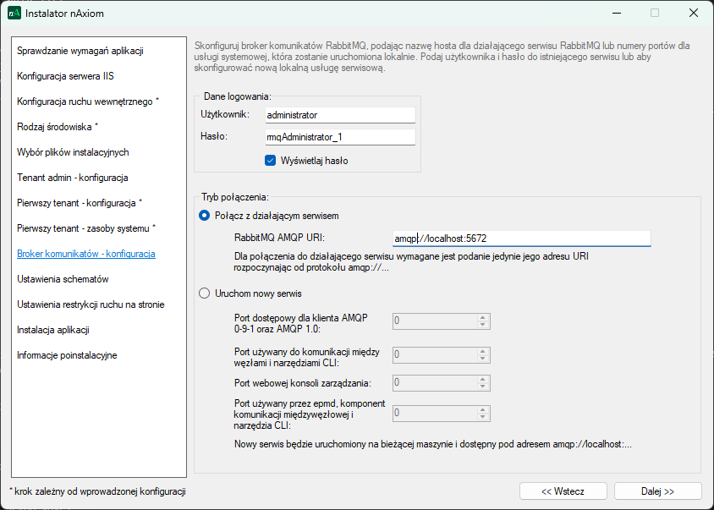Image resolution: width=714 pixels, height=510 pixels.
Task: Increase the epmd port spinner value
Action: point(483,409)
